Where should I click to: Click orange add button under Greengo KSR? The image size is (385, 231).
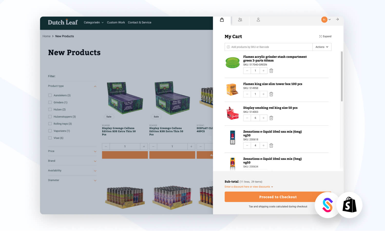pos(172,155)
